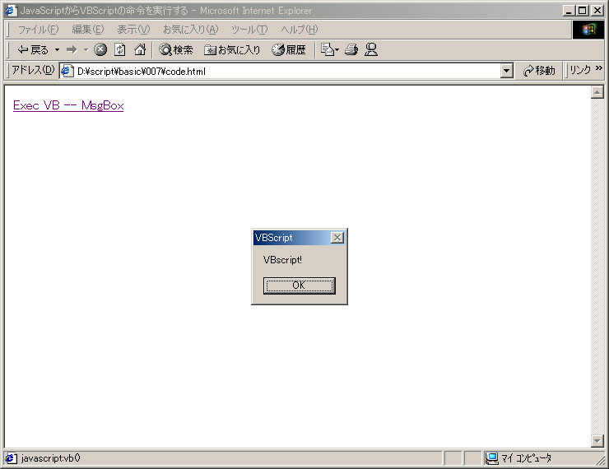
Task: Open the 編集(E) menu
Action: (x=88, y=29)
